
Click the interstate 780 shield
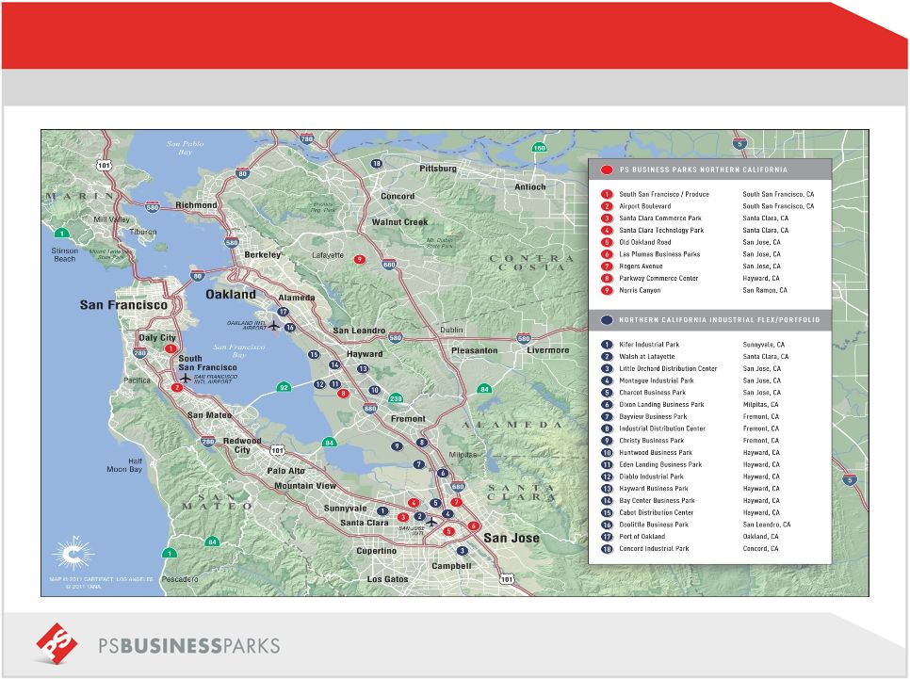pyautogui.click(x=306, y=138)
